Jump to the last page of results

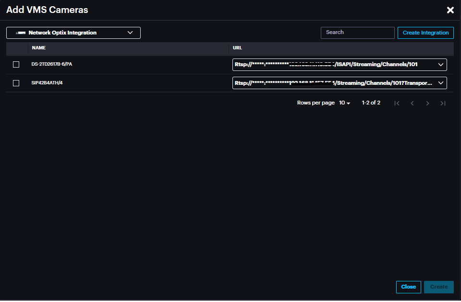coord(443,103)
